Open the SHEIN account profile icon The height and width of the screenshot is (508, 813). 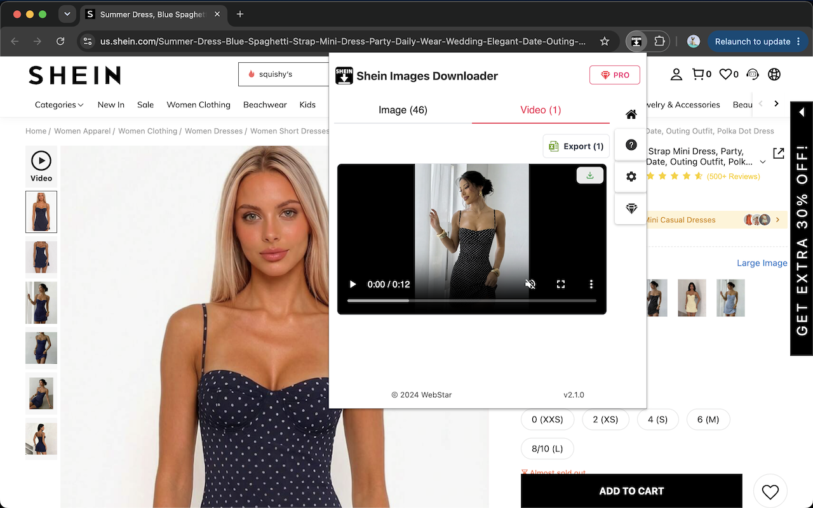tap(676, 74)
